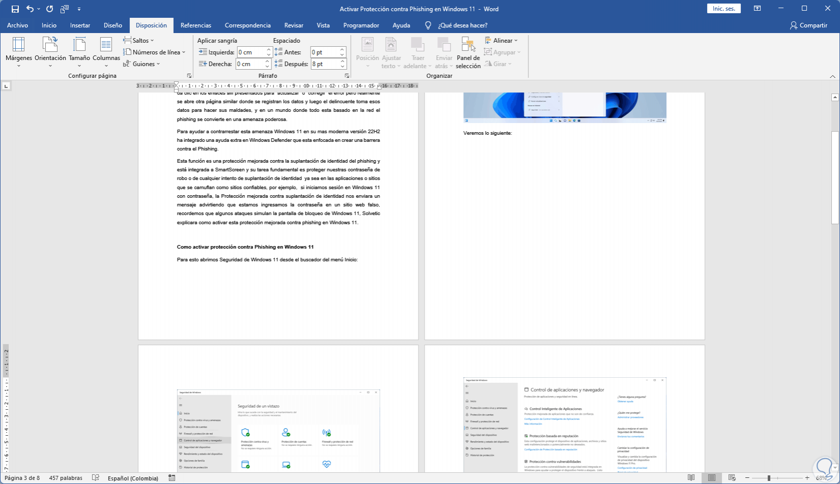Open the Panel de selección

(x=468, y=52)
